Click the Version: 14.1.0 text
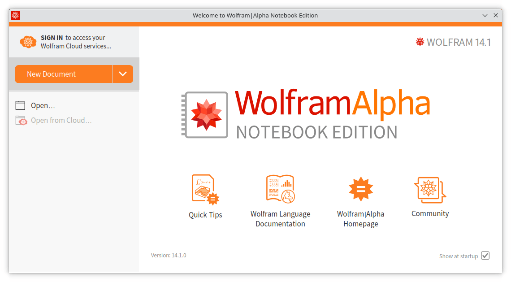This screenshot has height=282, width=511. [x=169, y=255]
